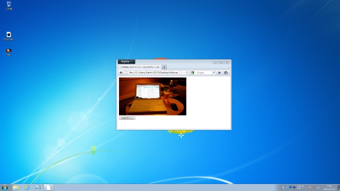
Task: Select the Firefox 11 fullscreen tab
Action: 140,67
